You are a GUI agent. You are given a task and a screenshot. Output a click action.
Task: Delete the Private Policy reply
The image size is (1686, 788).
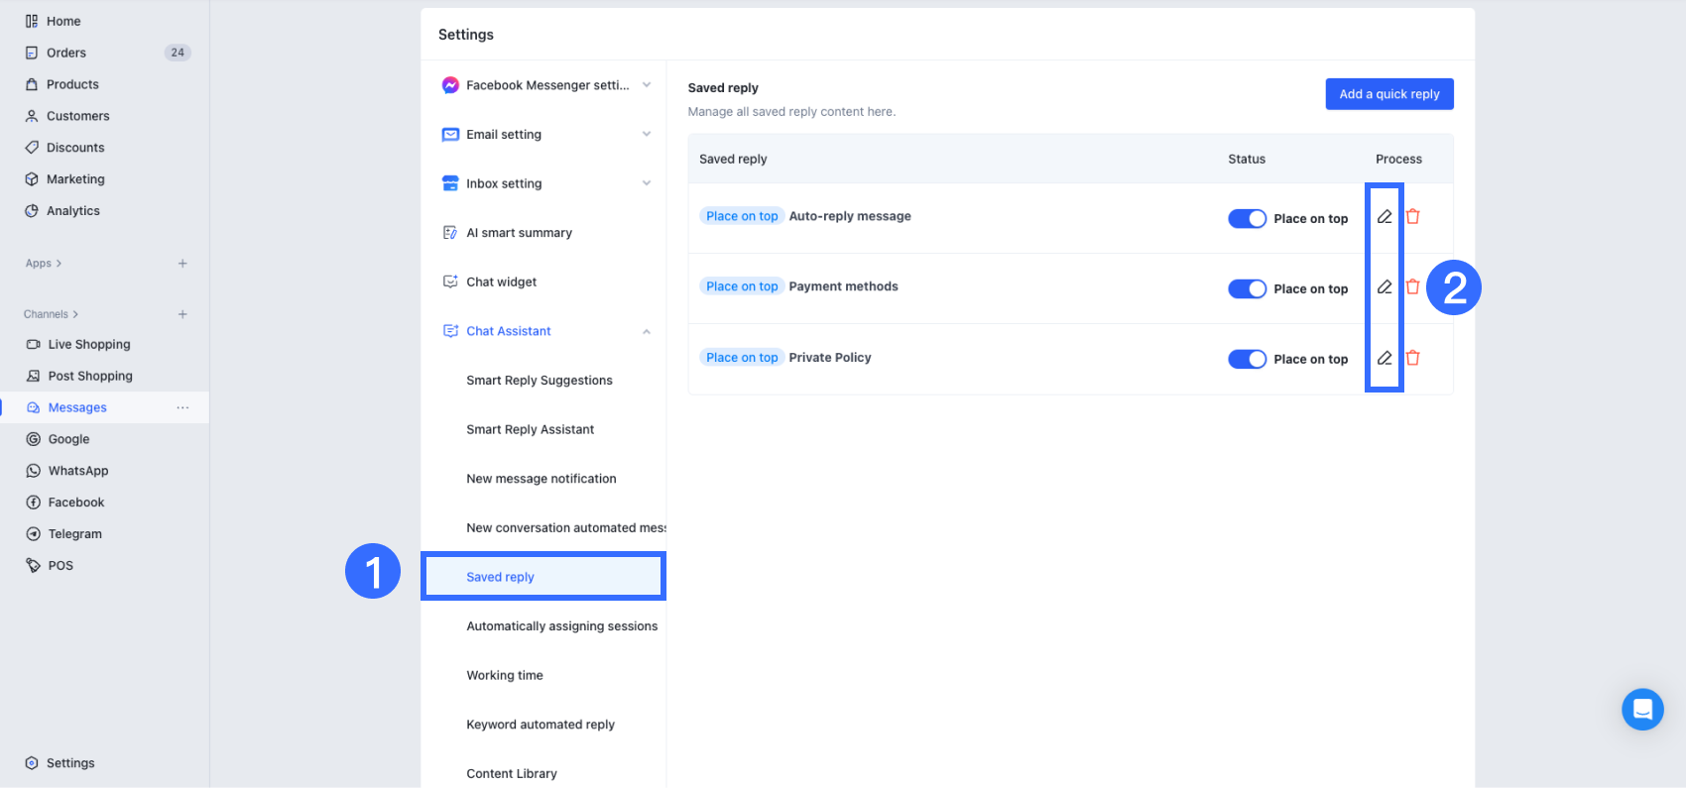[x=1412, y=358]
